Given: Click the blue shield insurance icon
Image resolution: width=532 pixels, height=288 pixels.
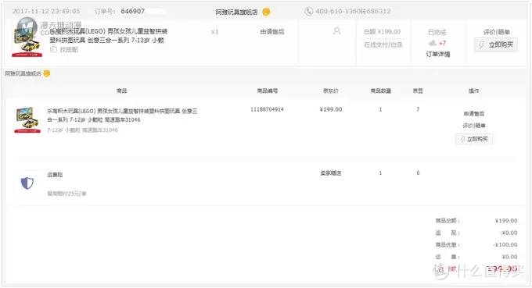Looking at the screenshot, I should click(27, 183).
